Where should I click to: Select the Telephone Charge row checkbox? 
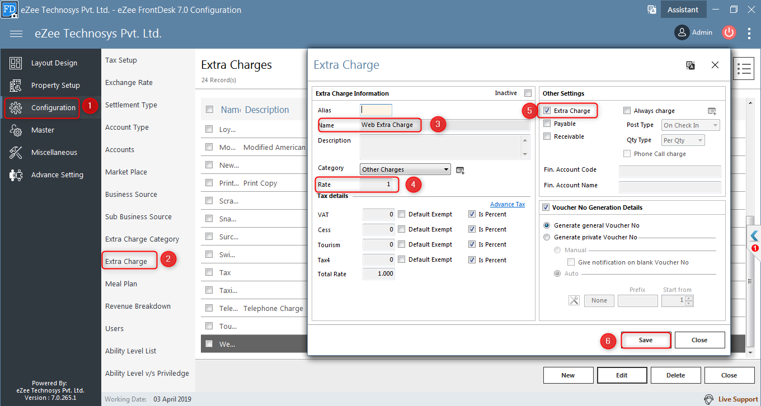(209, 308)
